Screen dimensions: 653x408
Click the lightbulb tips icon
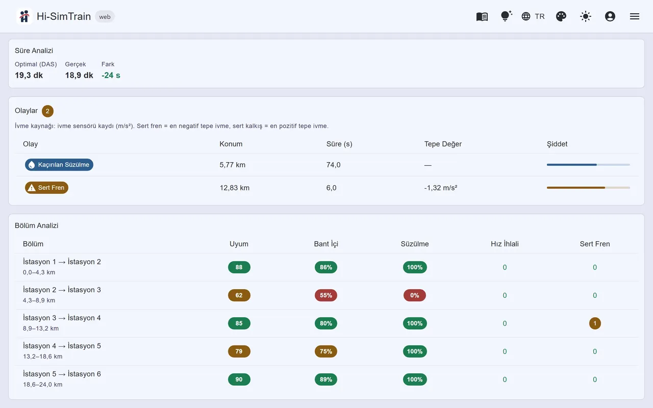[506, 16]
